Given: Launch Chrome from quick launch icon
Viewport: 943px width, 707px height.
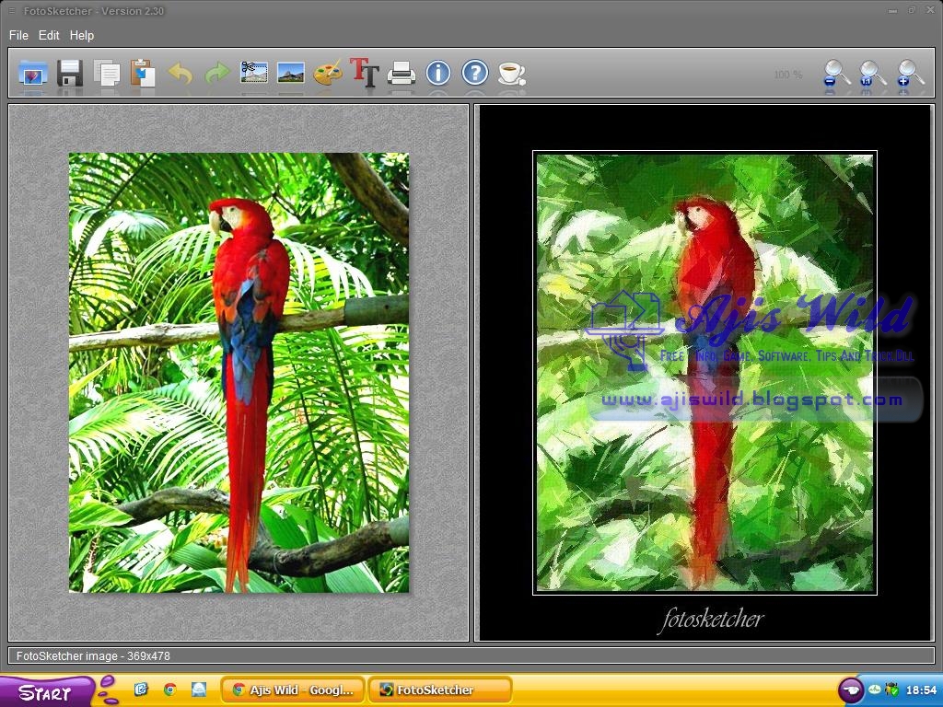Looking at the screenshot, I should pyautogui.click(x=170, y=690).
